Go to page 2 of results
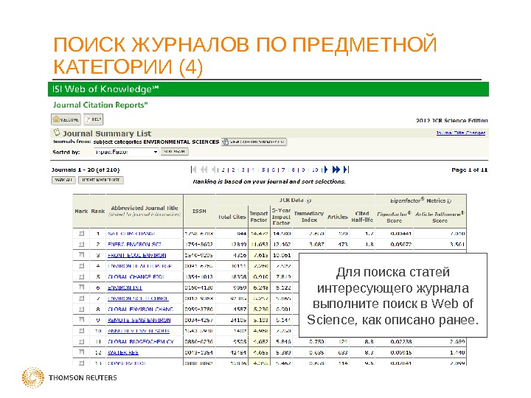The image size is (531, 398). (x=233, y=170)
